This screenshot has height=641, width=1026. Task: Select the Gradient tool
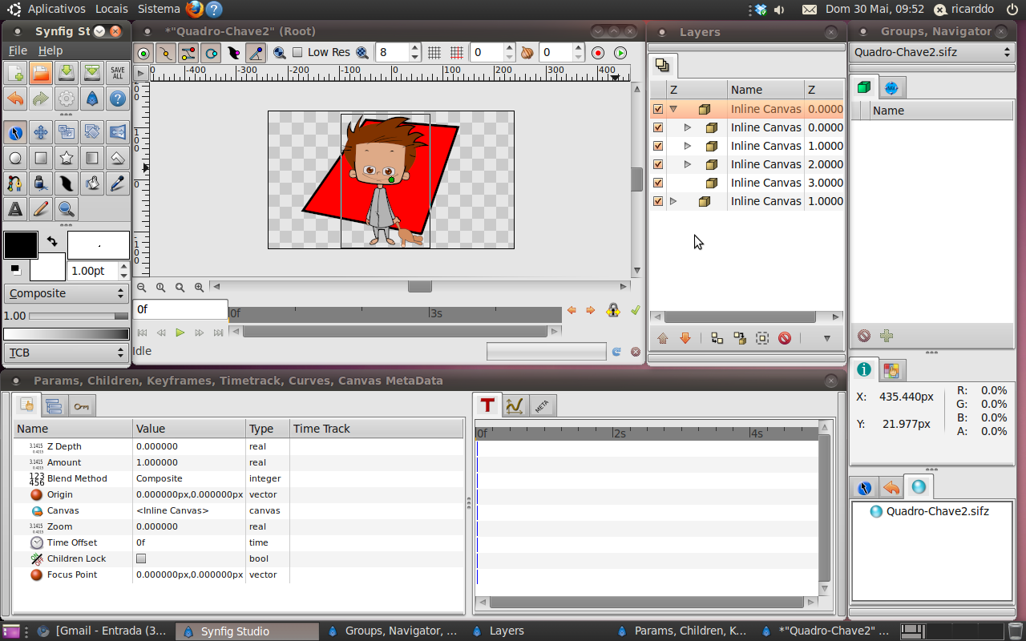[92, 158]
